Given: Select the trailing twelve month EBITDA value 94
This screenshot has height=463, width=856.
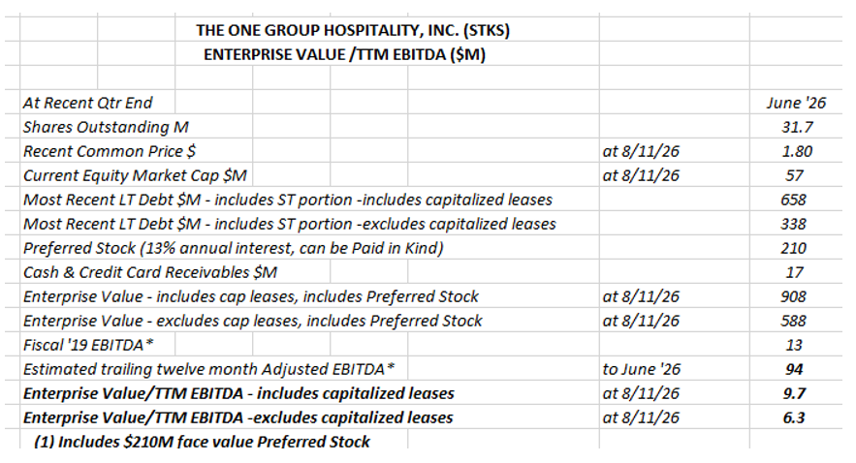Looking at the screenshot, I should click(x=794, y=369).
